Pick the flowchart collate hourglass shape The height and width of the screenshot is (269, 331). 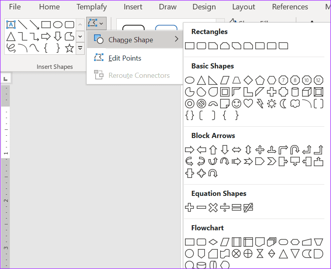(260, 254)
